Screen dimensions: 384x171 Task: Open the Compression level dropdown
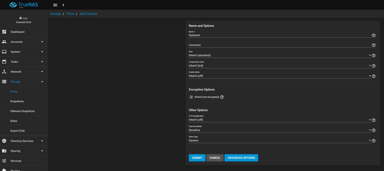point(280,66)
